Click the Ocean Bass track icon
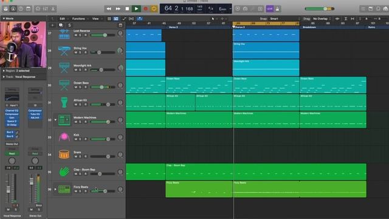389x219 pixels. click(64, 85)
